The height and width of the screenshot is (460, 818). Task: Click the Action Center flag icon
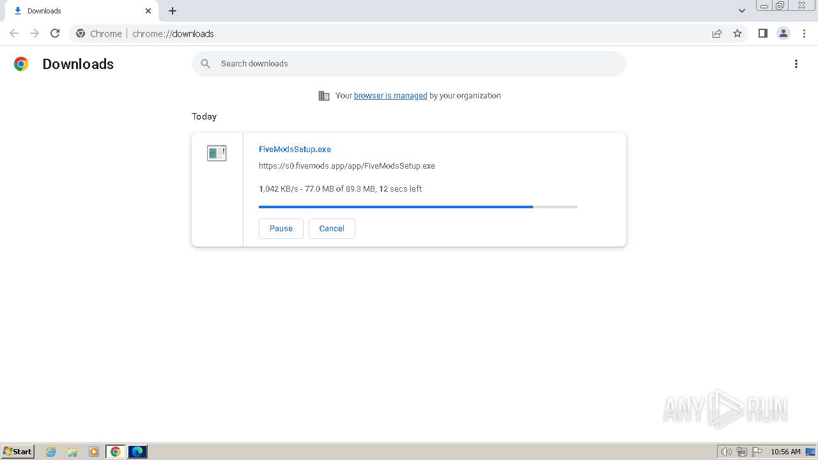point(757,452)
